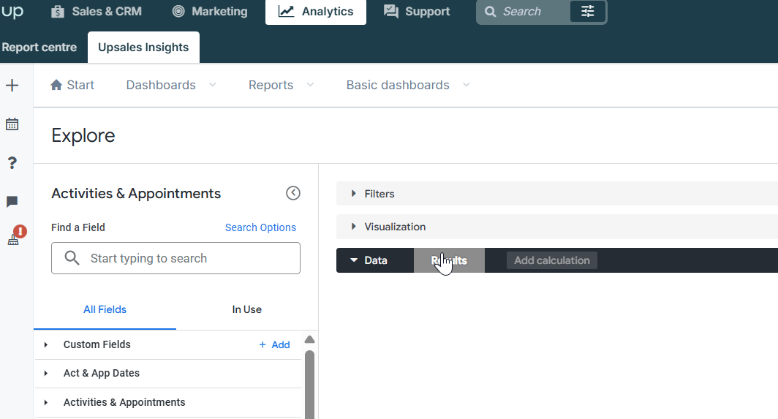Switch to Report centre tab
Viewport: 778px width, 419px height.
39,47
